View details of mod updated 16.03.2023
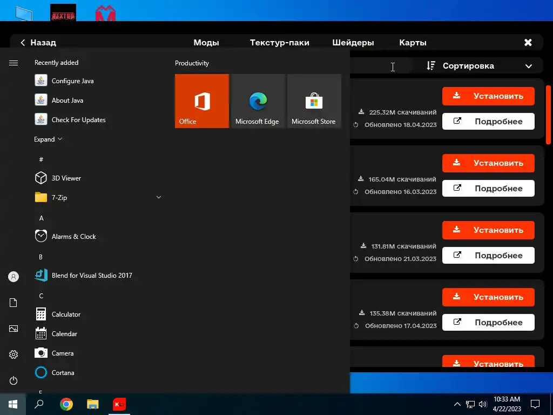Image resolution: width=553 pixels, height=415 pixels. (488, 189)
